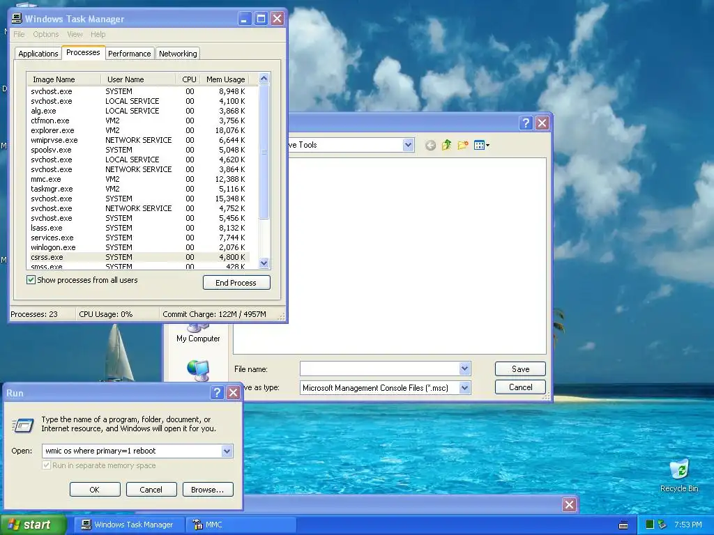Image resolution: width=714 pixels, height=535 pixels.
Task: Sort by User Name column header
Action: tap(138, 79)
